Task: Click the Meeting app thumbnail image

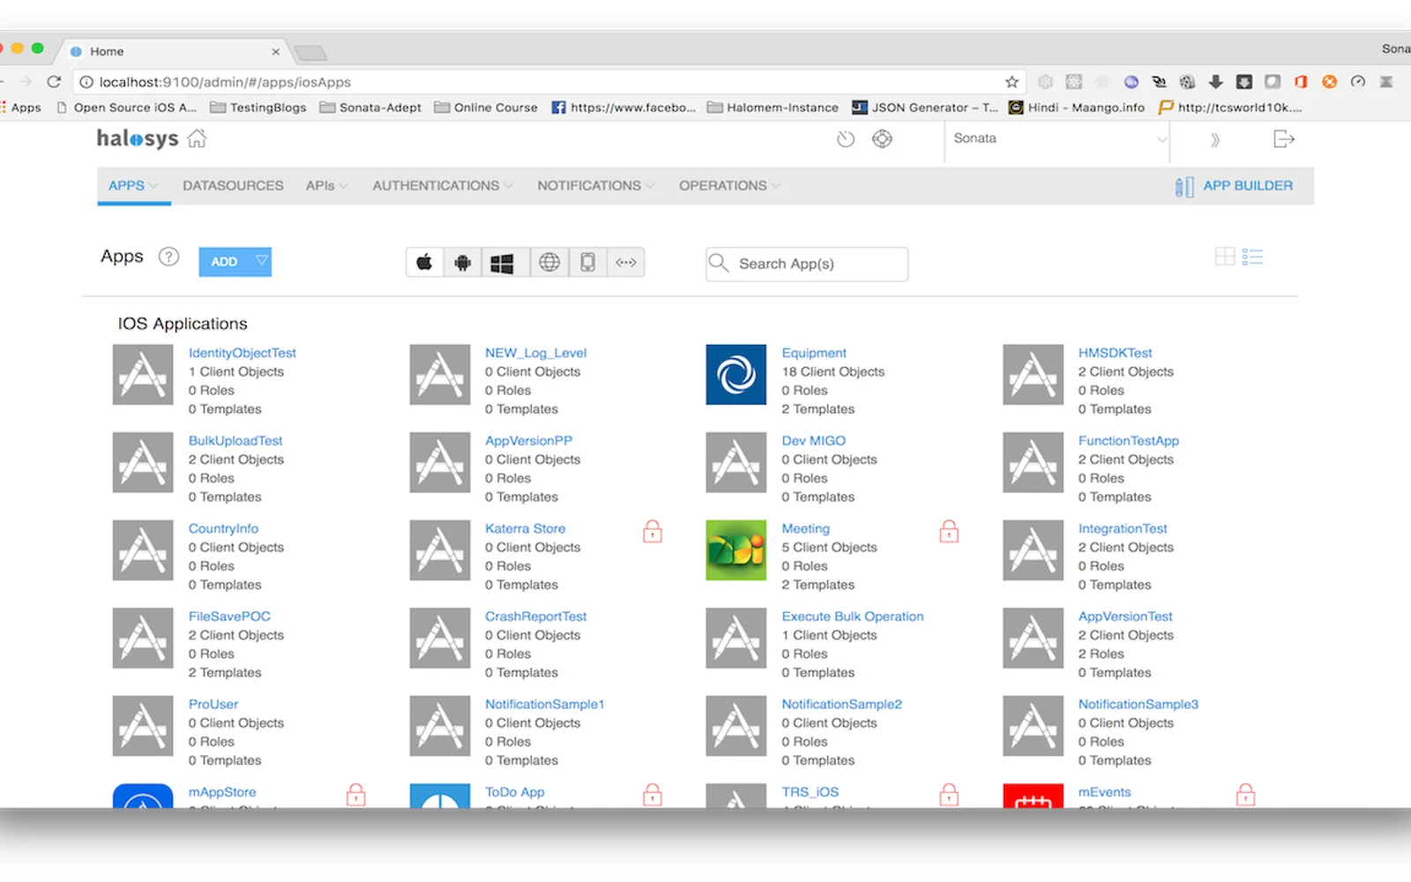Action: point(736,550)
